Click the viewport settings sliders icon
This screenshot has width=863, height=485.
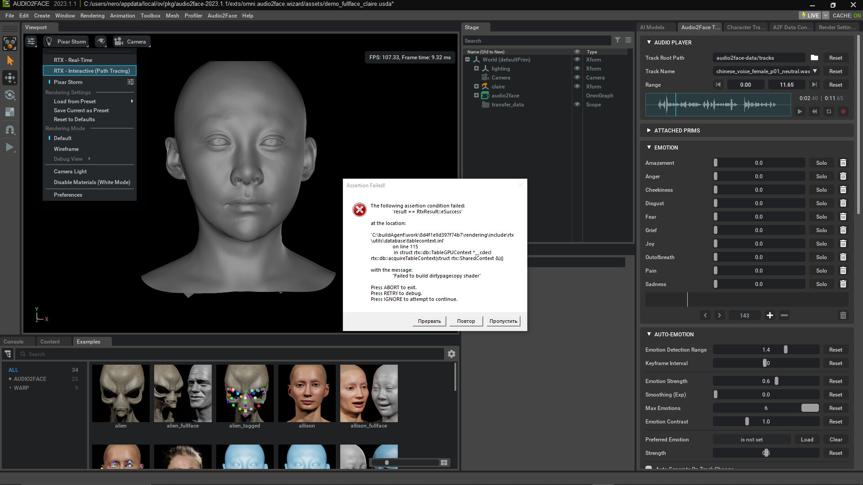click(x=31, y=41)
